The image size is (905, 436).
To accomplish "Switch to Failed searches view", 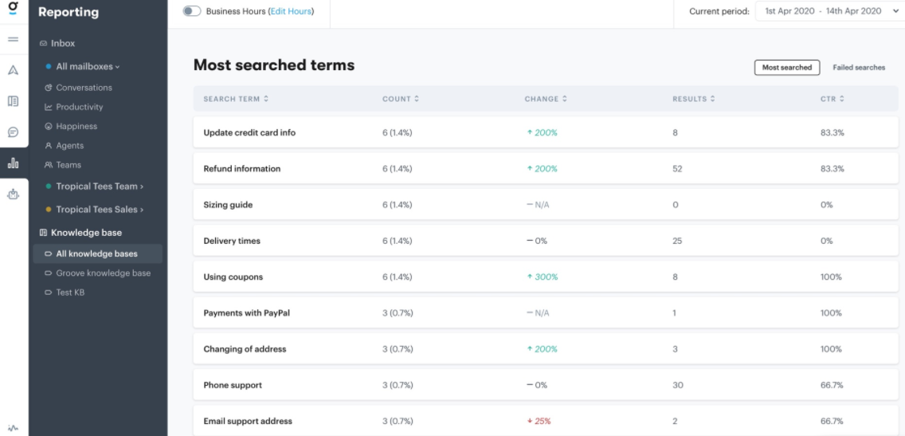I will click(859, 68).
